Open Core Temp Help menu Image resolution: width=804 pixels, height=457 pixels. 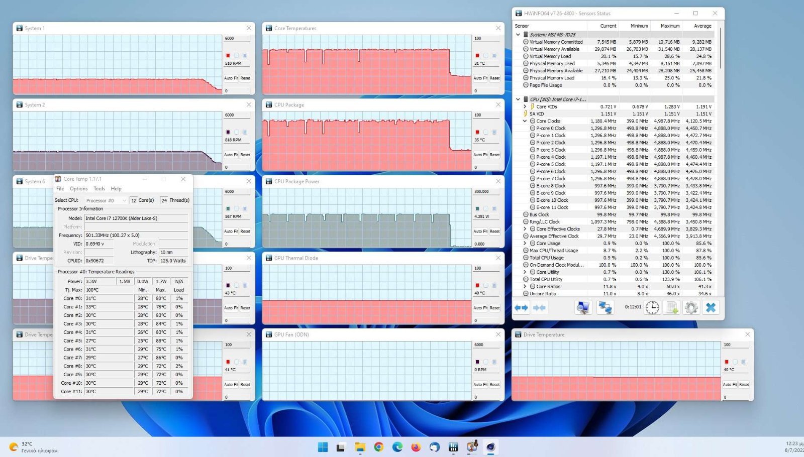[116, 189]
